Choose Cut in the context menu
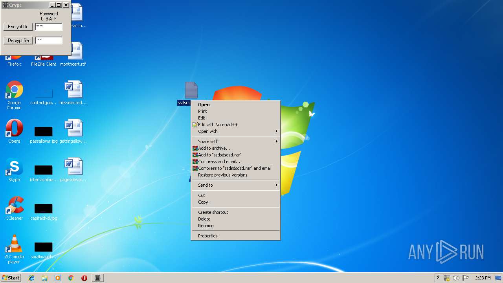The height and width of the screenshot is (283, 503). pos(236,195)
